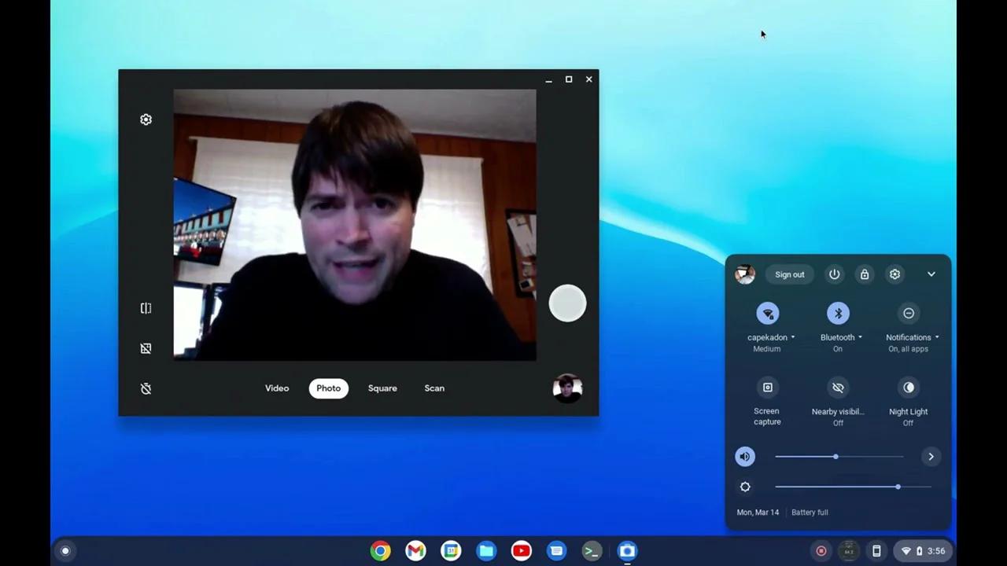The height and width of the screenshot is (566, 1007).
Task: Toggle the camera timer icon
Action: [x=146, y=388]
